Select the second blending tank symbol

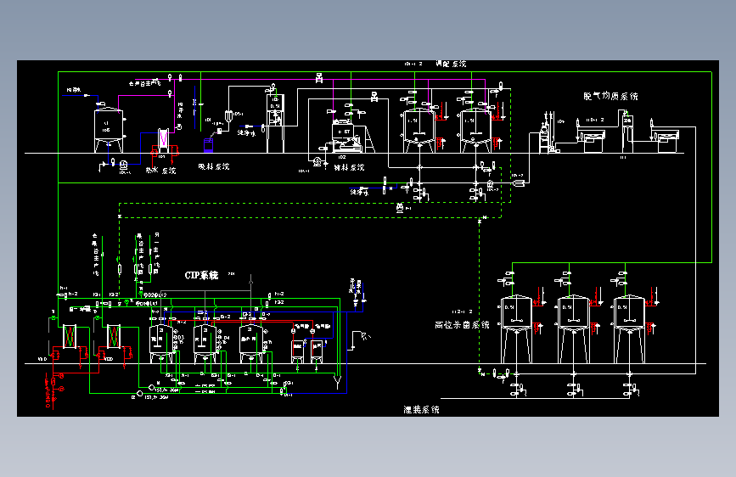coord(475,131)
